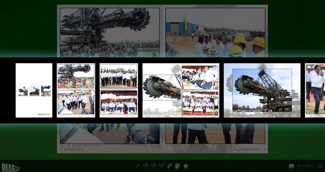Select the partially visible thumbnail at right edge
Screen dimensions: 325x172
pos(315,90)
